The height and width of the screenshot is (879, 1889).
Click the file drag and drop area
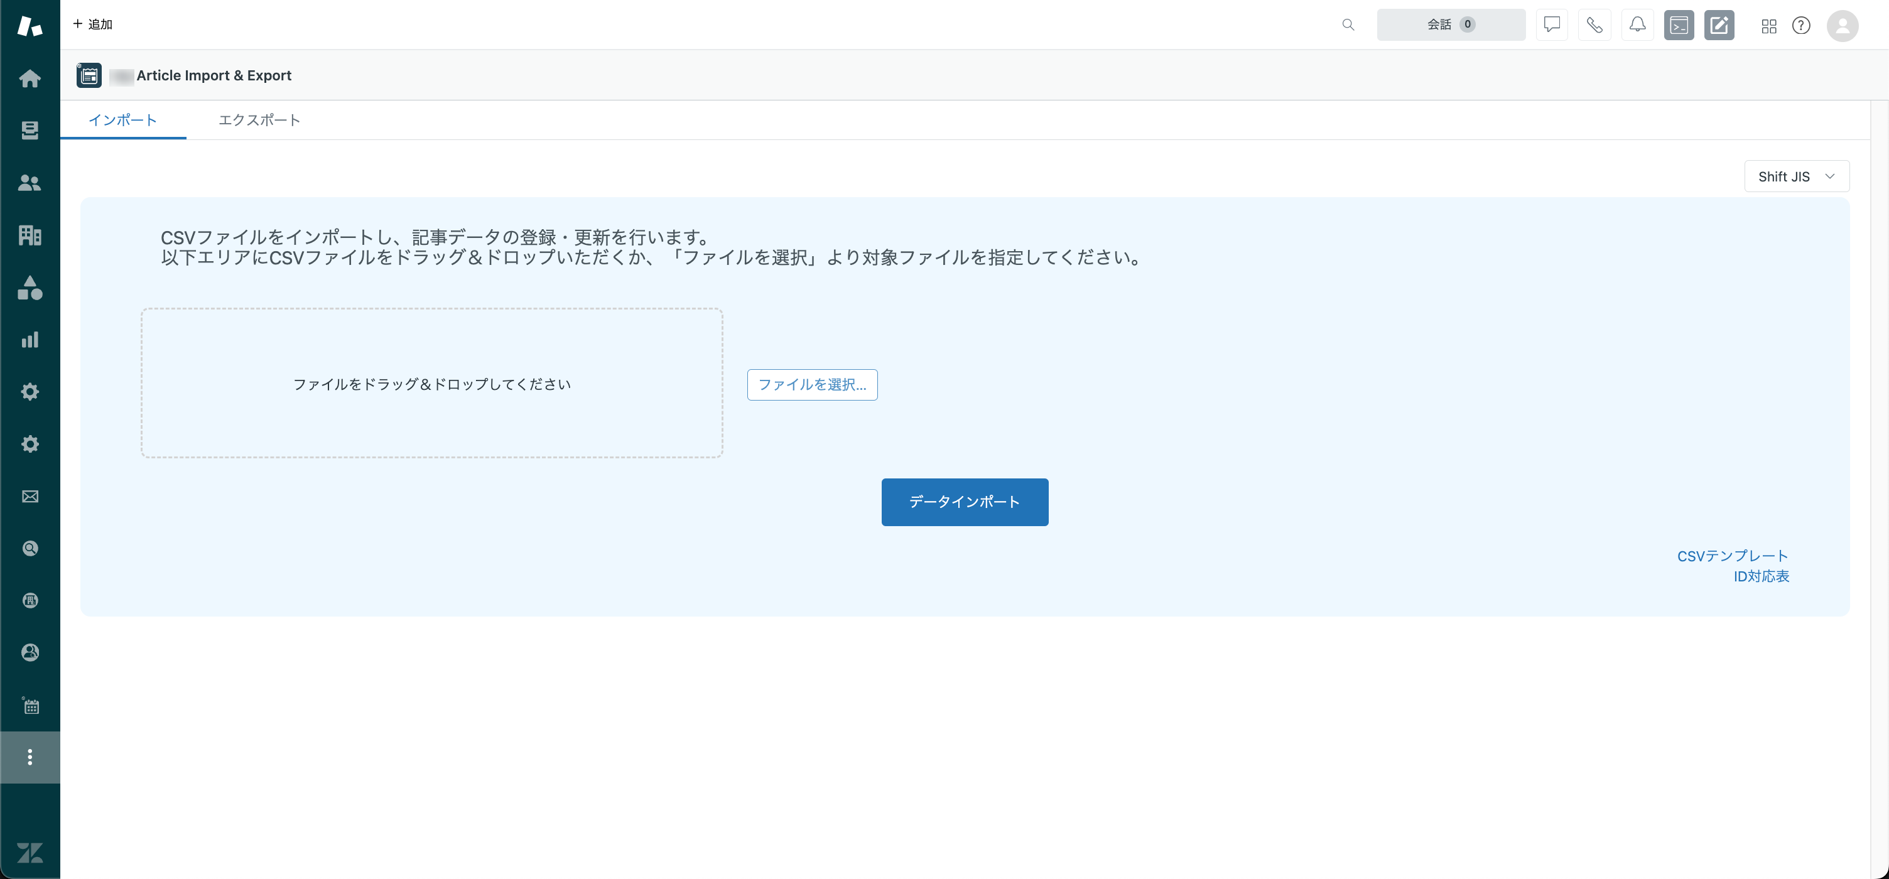coord(432,384)
